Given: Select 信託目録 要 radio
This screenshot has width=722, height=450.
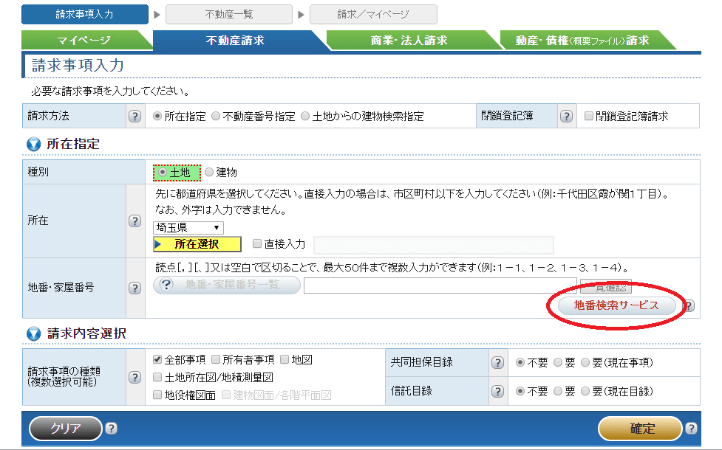Looking at the screenshot, I should 558,391.
